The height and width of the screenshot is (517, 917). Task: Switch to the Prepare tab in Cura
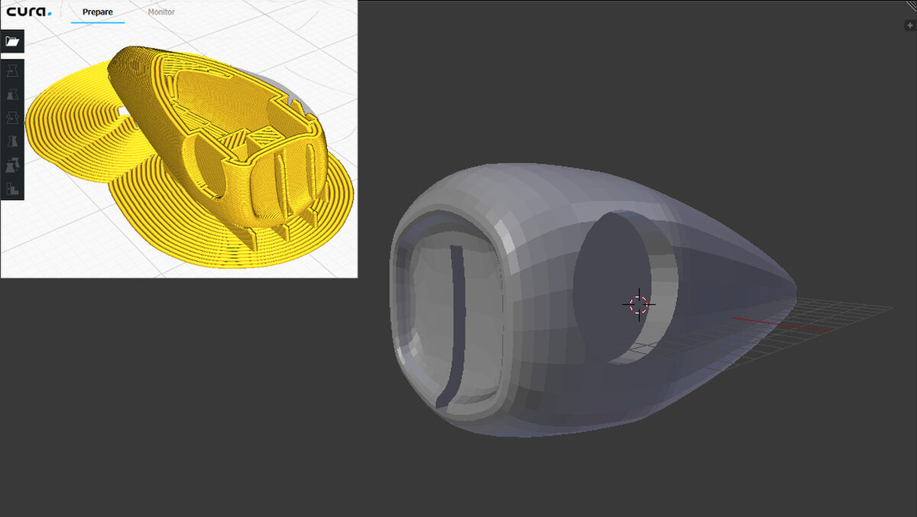(98, 12)
